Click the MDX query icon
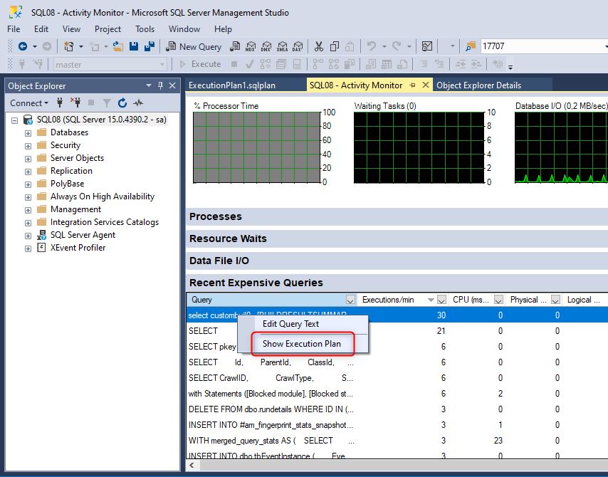The height and width of the screenshot is (477, 608). pyautogui.click(x=251, y=46)
